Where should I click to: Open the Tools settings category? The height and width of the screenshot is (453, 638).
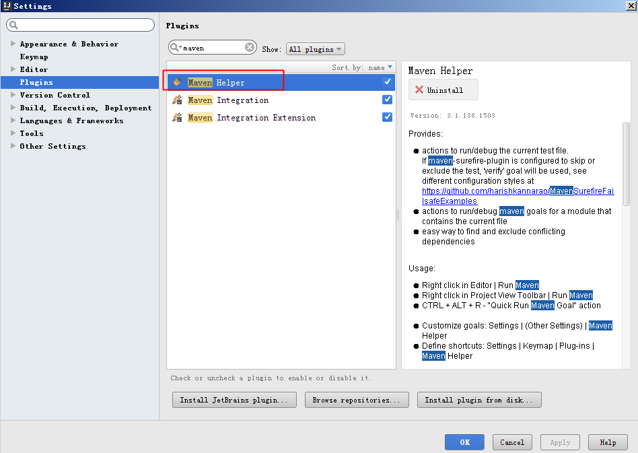click(x=32, y=133)
